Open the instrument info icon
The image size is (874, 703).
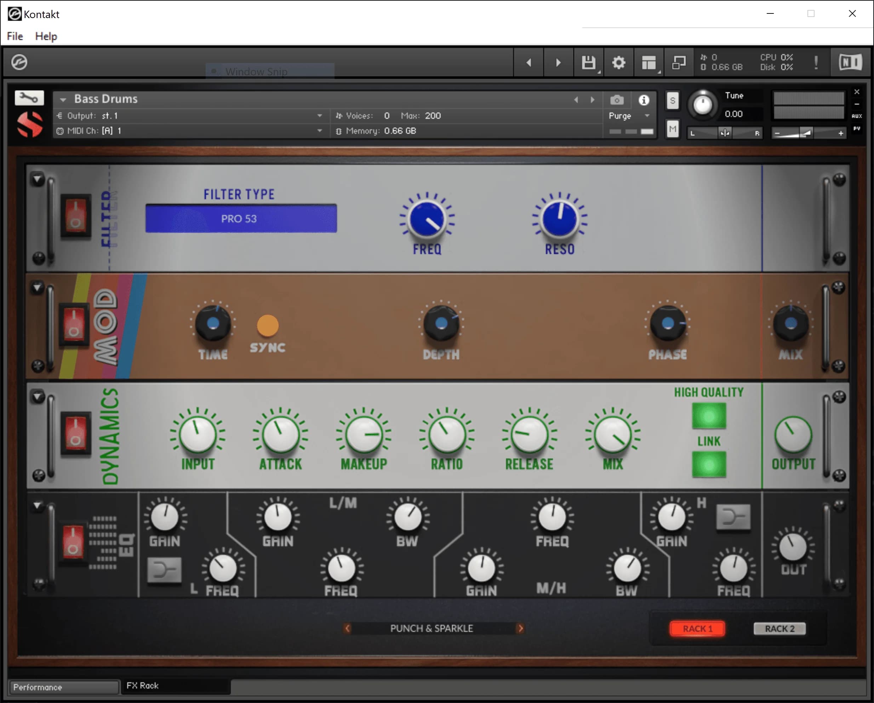click(x=644, y=100)
